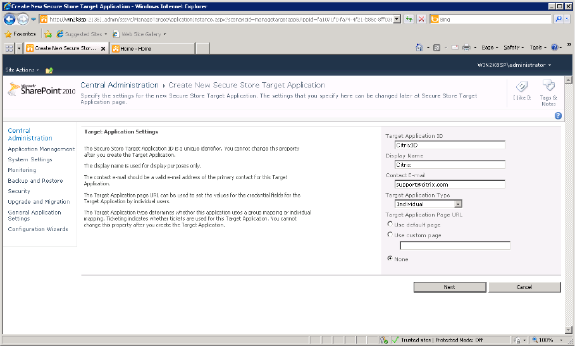Open the tab list dropdown arrow
The height and width of the screenshot is (346, 575).
click(x=19, y=48)
